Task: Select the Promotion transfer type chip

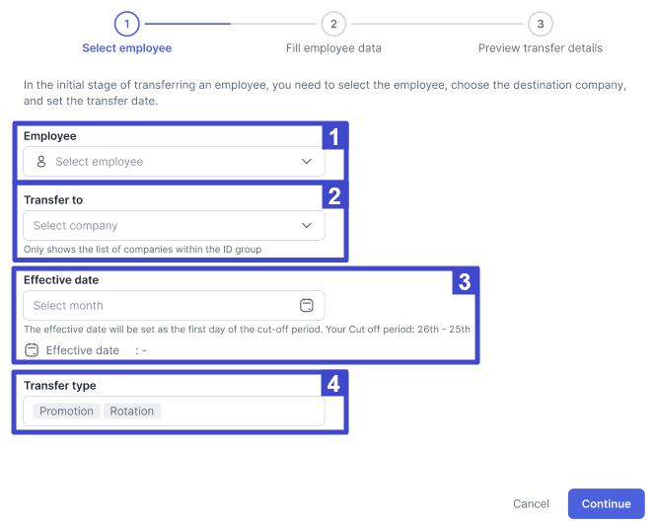Action: coord(67,412)
